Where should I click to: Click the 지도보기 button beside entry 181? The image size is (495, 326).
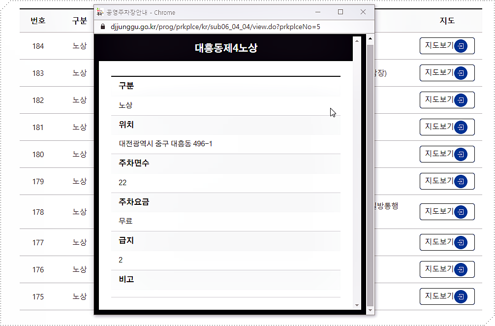click(447, 127)
